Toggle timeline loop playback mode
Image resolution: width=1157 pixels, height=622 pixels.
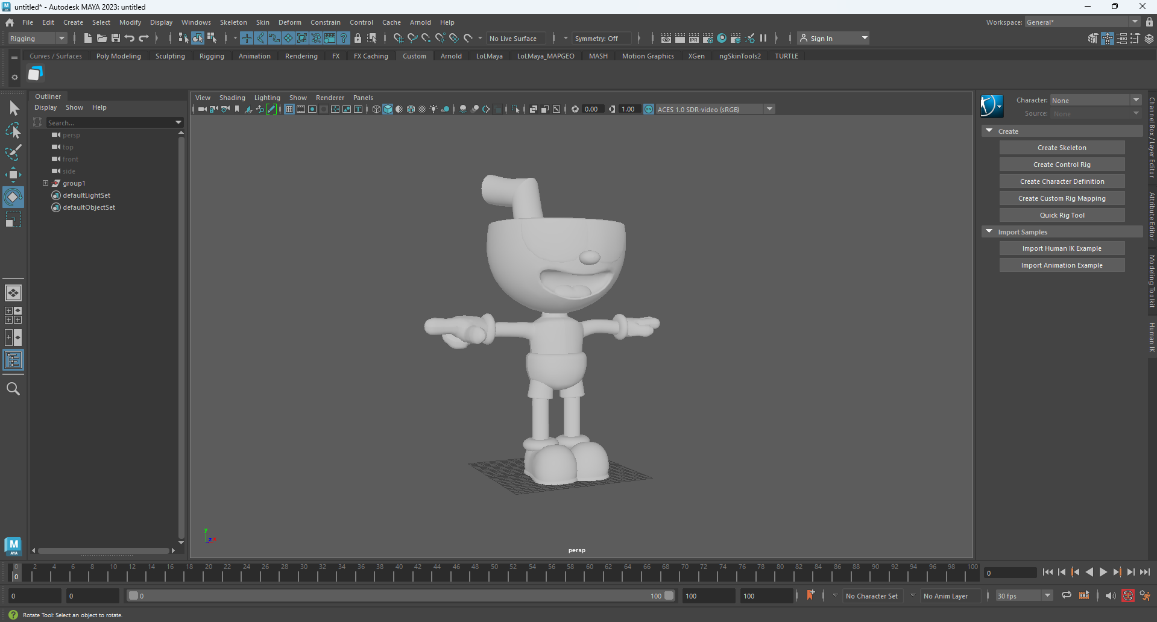point(1067,595)
